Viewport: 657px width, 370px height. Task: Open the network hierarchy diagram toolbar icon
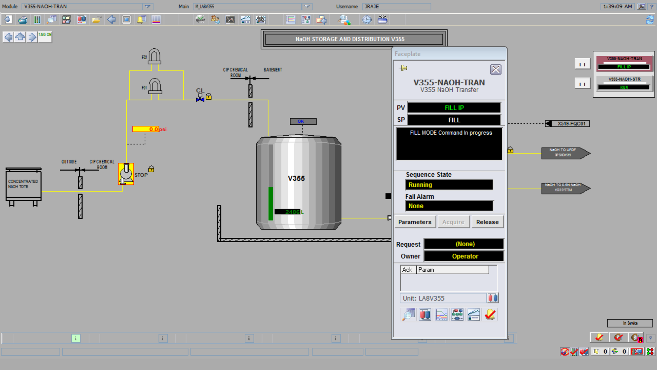(x=306, y=20)
